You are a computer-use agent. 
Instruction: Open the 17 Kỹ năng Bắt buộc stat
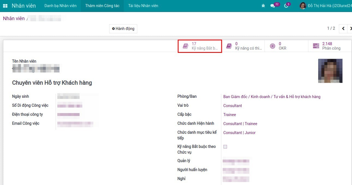200,46
